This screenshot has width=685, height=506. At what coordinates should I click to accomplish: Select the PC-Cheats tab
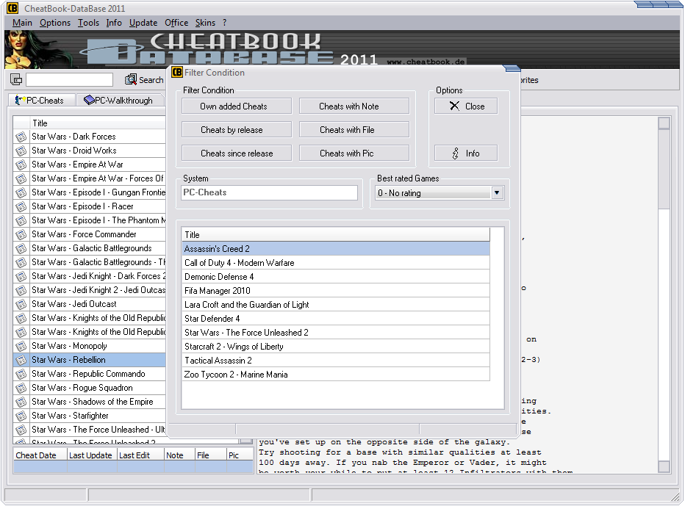[40, 101]
